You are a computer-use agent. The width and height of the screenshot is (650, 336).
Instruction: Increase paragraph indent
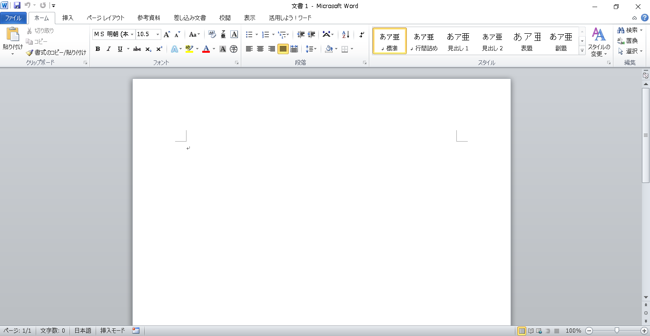(312, 34)
